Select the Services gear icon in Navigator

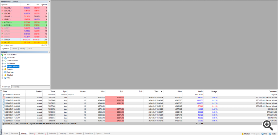pos(6,72)
